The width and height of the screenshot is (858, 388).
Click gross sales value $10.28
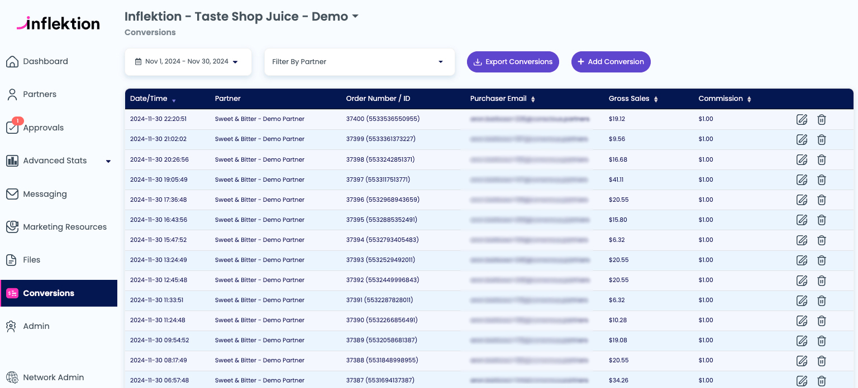(x=618, y=320)
